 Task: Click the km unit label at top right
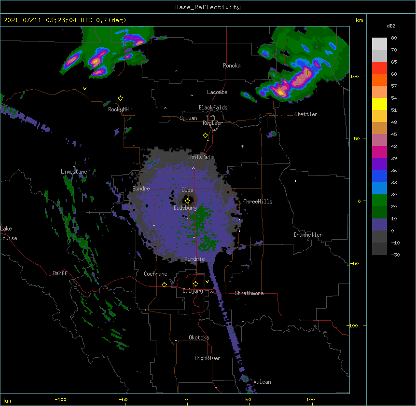[x=359, y=20]
